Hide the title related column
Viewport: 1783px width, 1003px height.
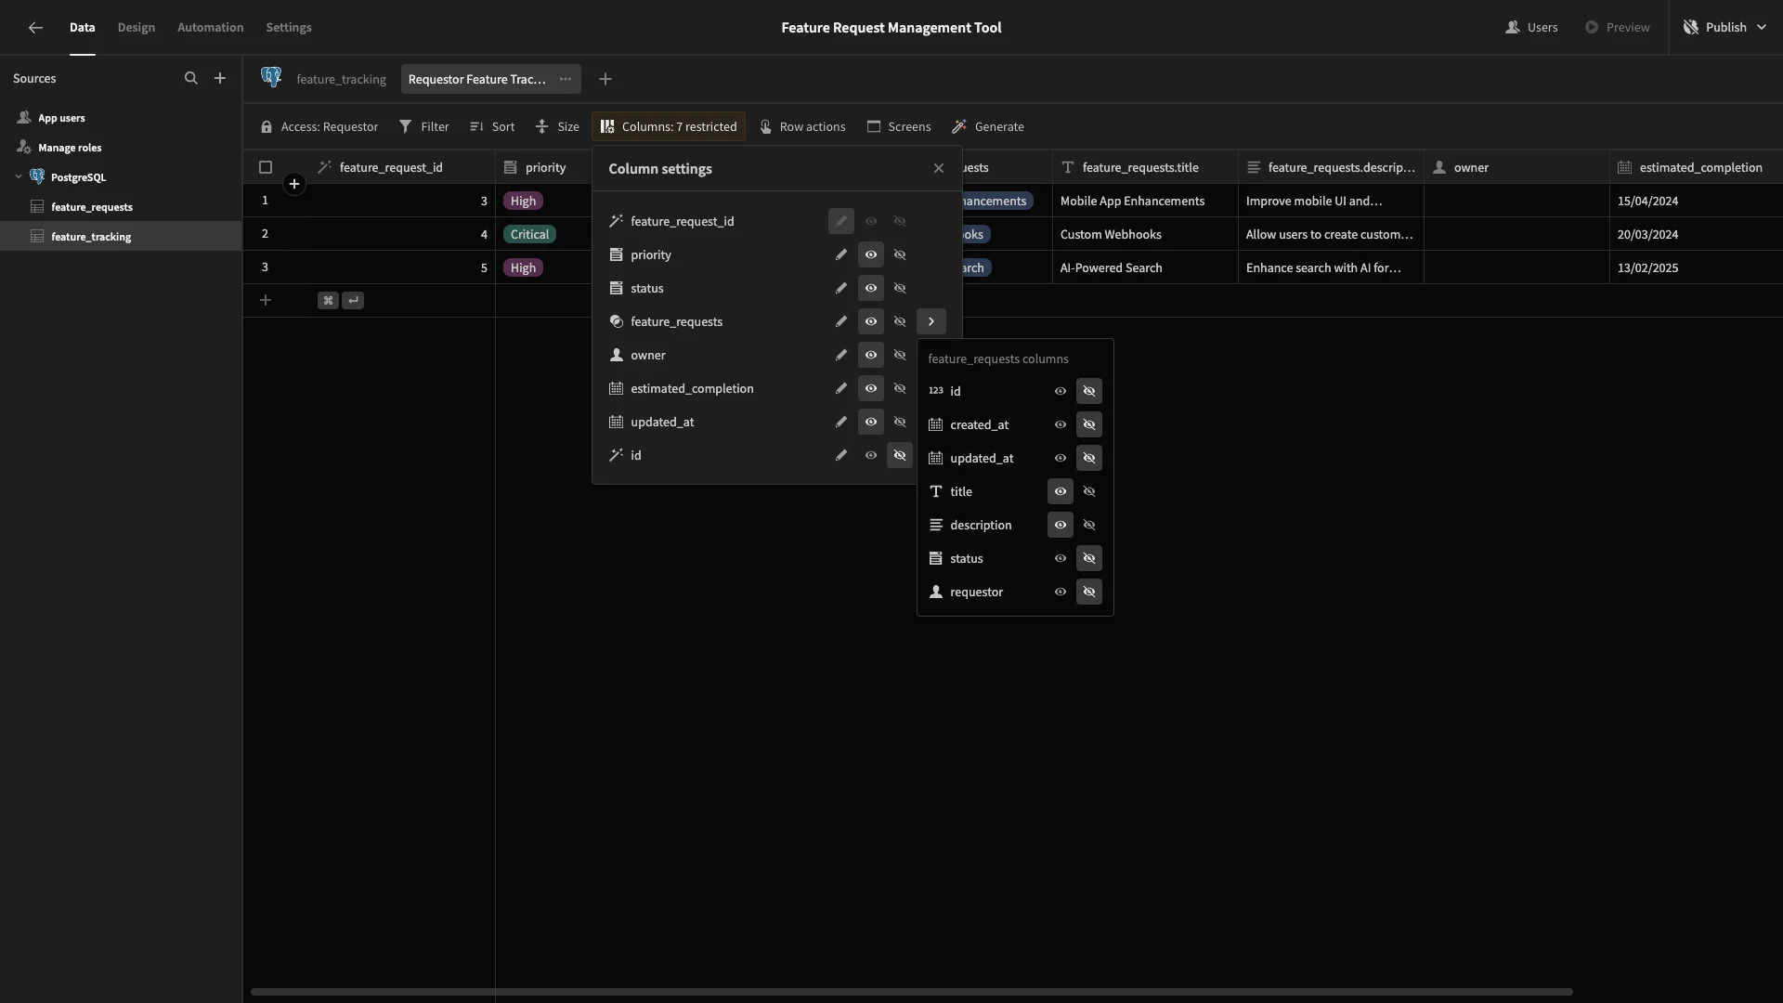[1089, 491]
